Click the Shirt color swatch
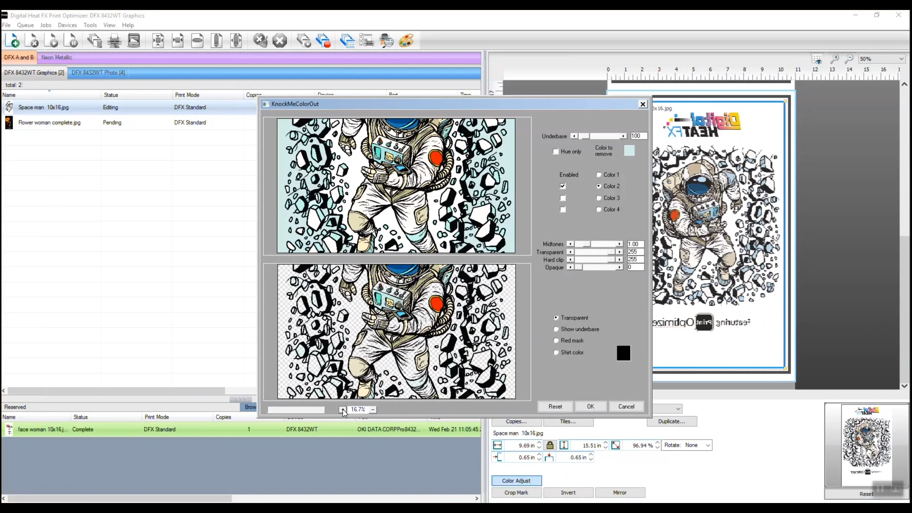 coord(623,353)
